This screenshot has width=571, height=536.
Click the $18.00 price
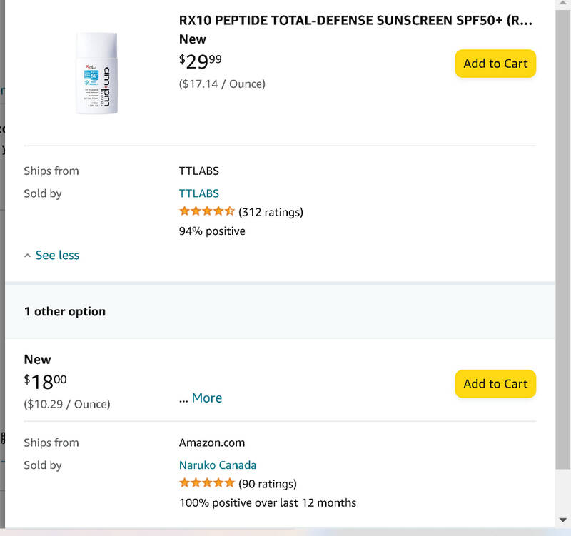click(46, 382)
